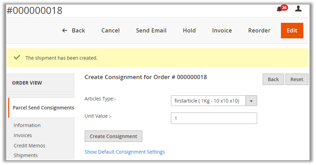The height and width of the screenshot is (165, 316).
Task: Open the Information tab in the sidebar
Action: 27,125
